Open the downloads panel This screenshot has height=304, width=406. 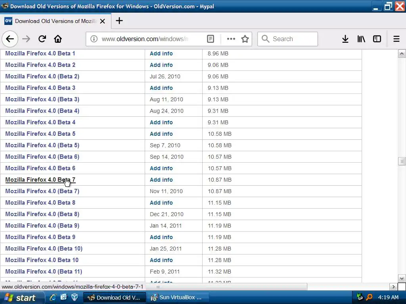(345, 39)
